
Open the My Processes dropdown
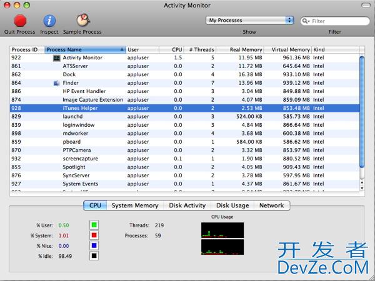(x=249, y=21)
